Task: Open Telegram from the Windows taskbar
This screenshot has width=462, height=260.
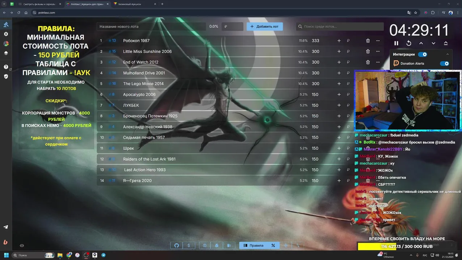Action: [x=103, y=255]
